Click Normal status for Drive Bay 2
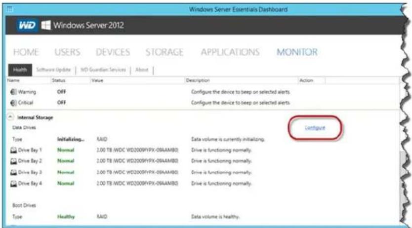The width and height of the screenshot is (412, 228). 66,161
